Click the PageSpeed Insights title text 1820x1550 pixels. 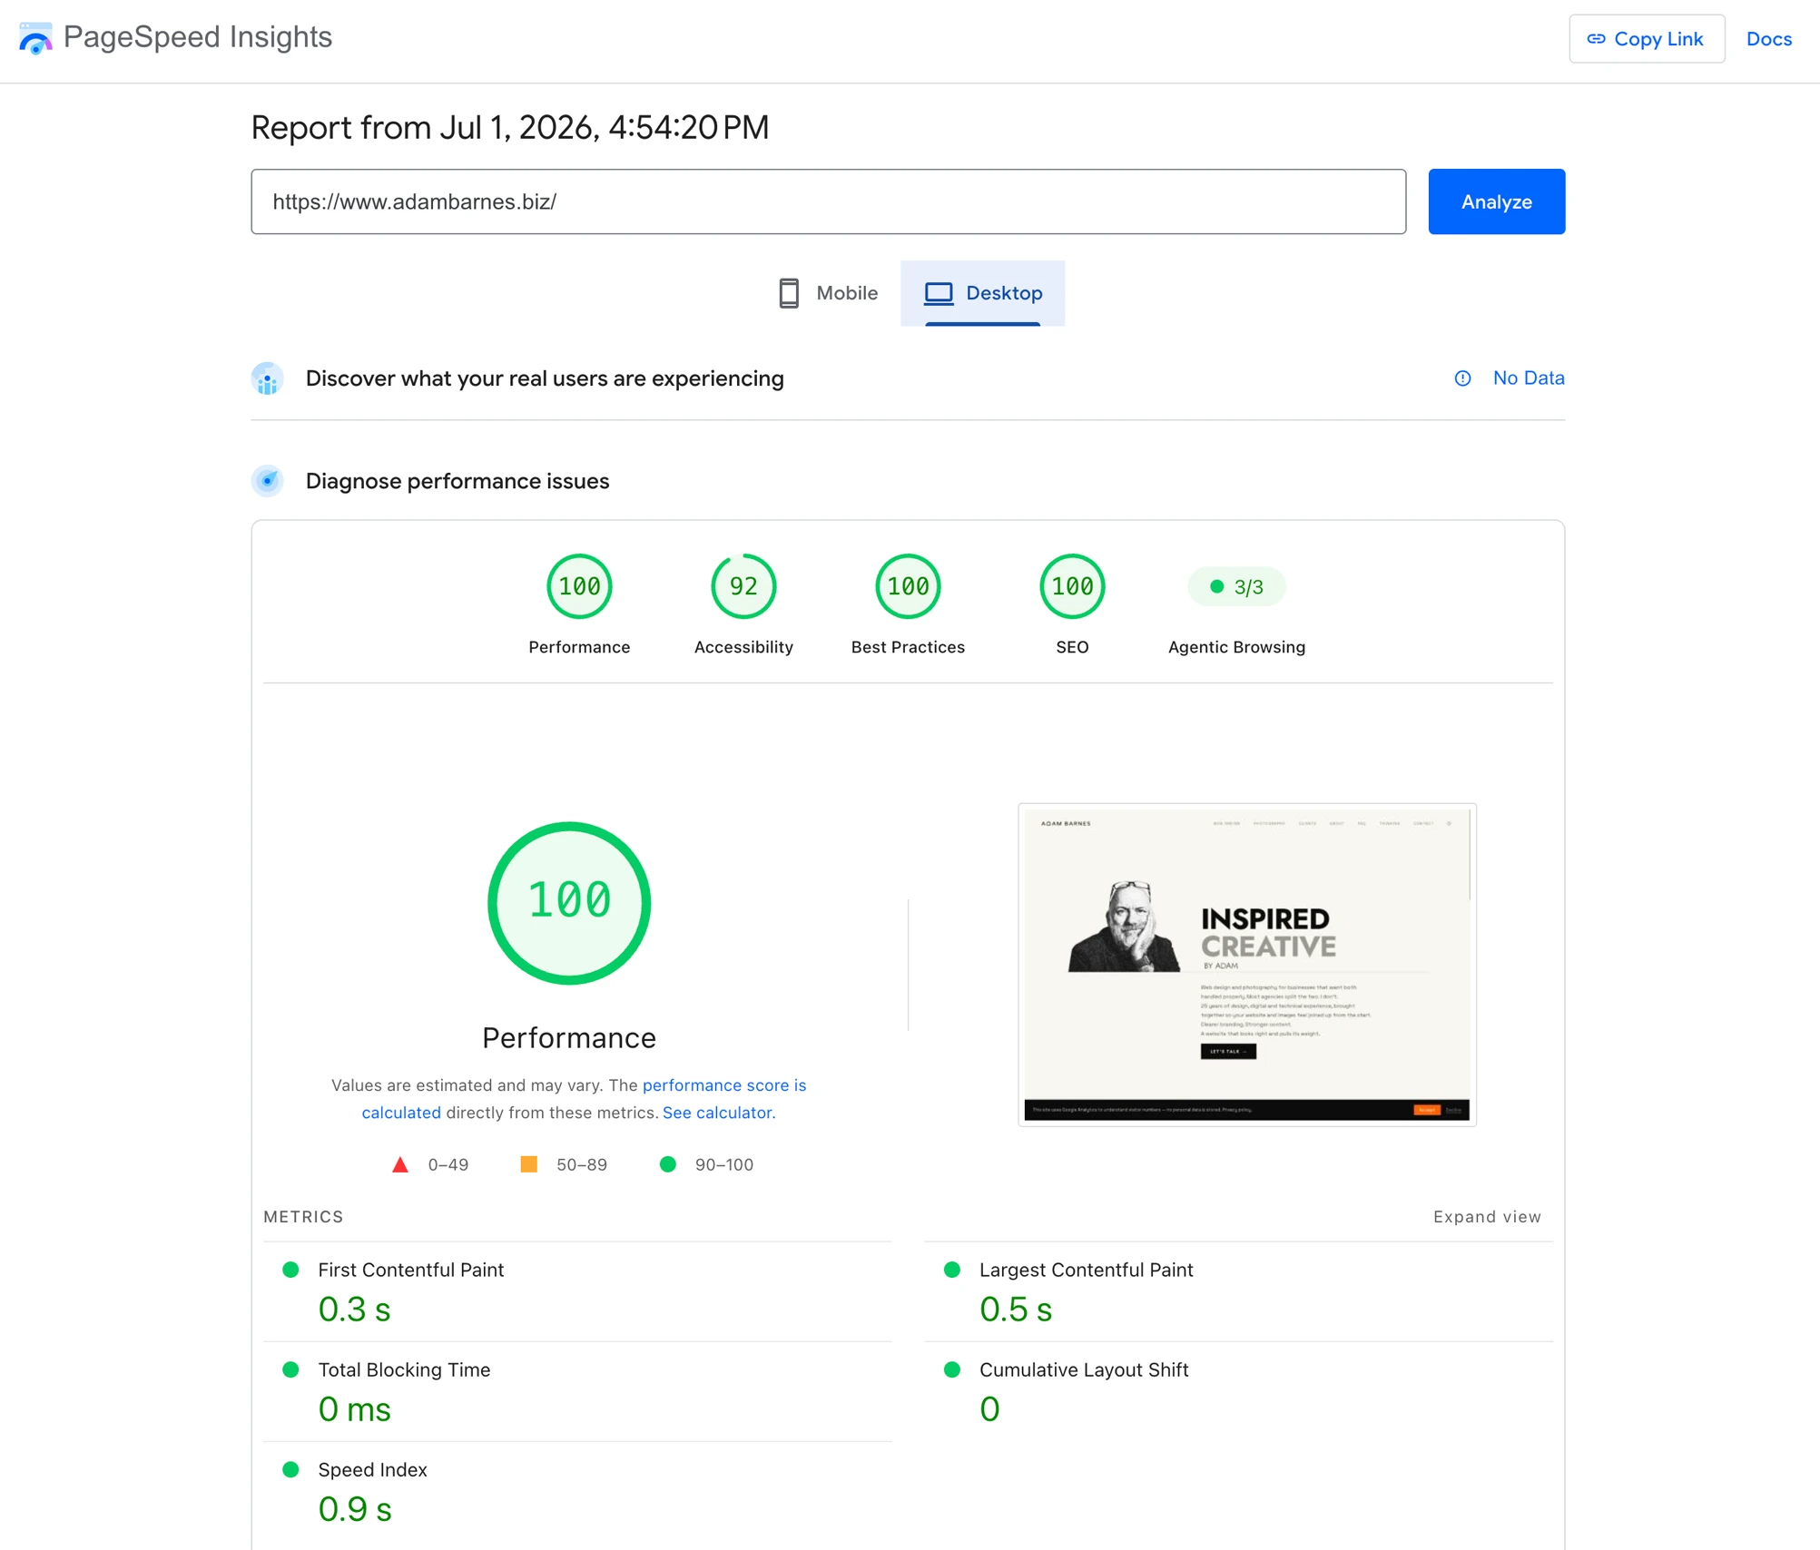click(198, 37)
